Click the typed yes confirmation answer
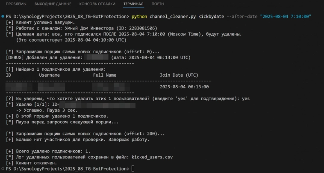The image size is (324, 173). point(245,98)
